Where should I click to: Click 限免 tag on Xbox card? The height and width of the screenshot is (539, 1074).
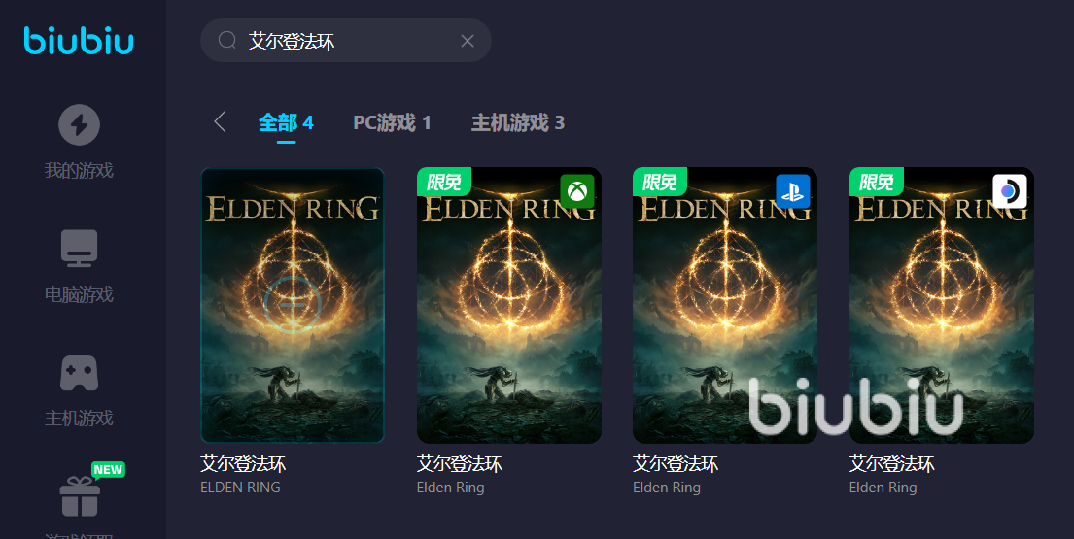pyautogui.click(x=444, y=182)
